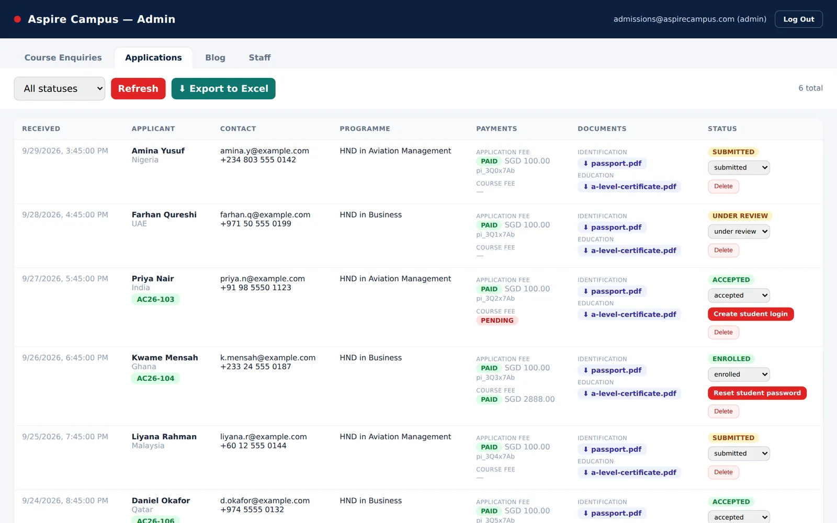Open Liyana Rahman's submitted status dropdown
837x523 pixels.
click(x=739, y=453)
